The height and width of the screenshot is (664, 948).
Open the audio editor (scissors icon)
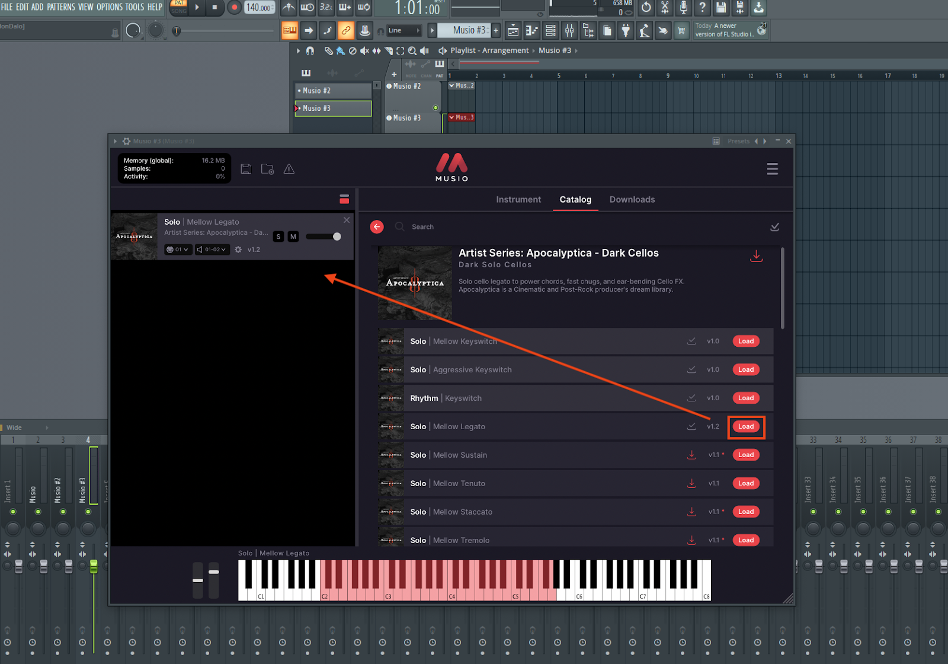665,8
